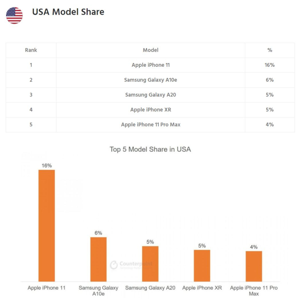Click Samsung Galaxy A10e table cell

(150, 80)
